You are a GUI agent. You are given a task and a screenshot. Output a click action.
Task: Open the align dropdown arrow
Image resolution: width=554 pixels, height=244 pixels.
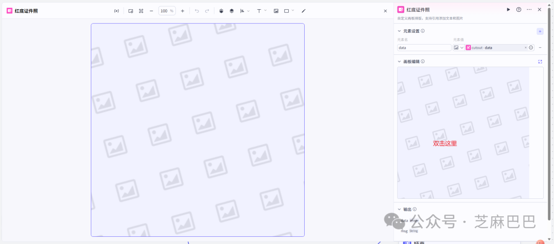point(248,11)
